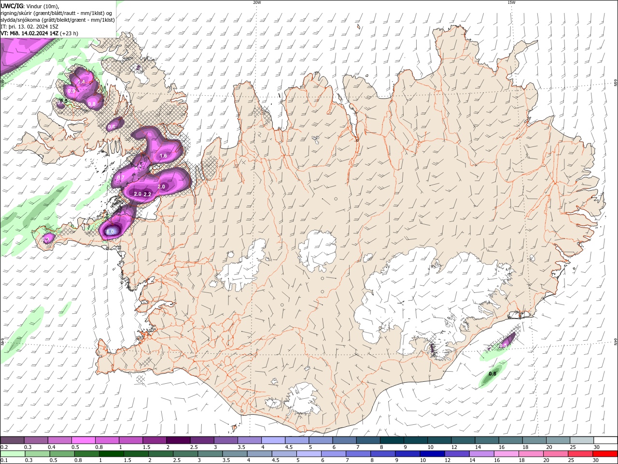Click the "UWC/IG: Vindur (10m)," title line
Image resolution: width=618 pixels, height=464 pixels.
coord(30,6)
